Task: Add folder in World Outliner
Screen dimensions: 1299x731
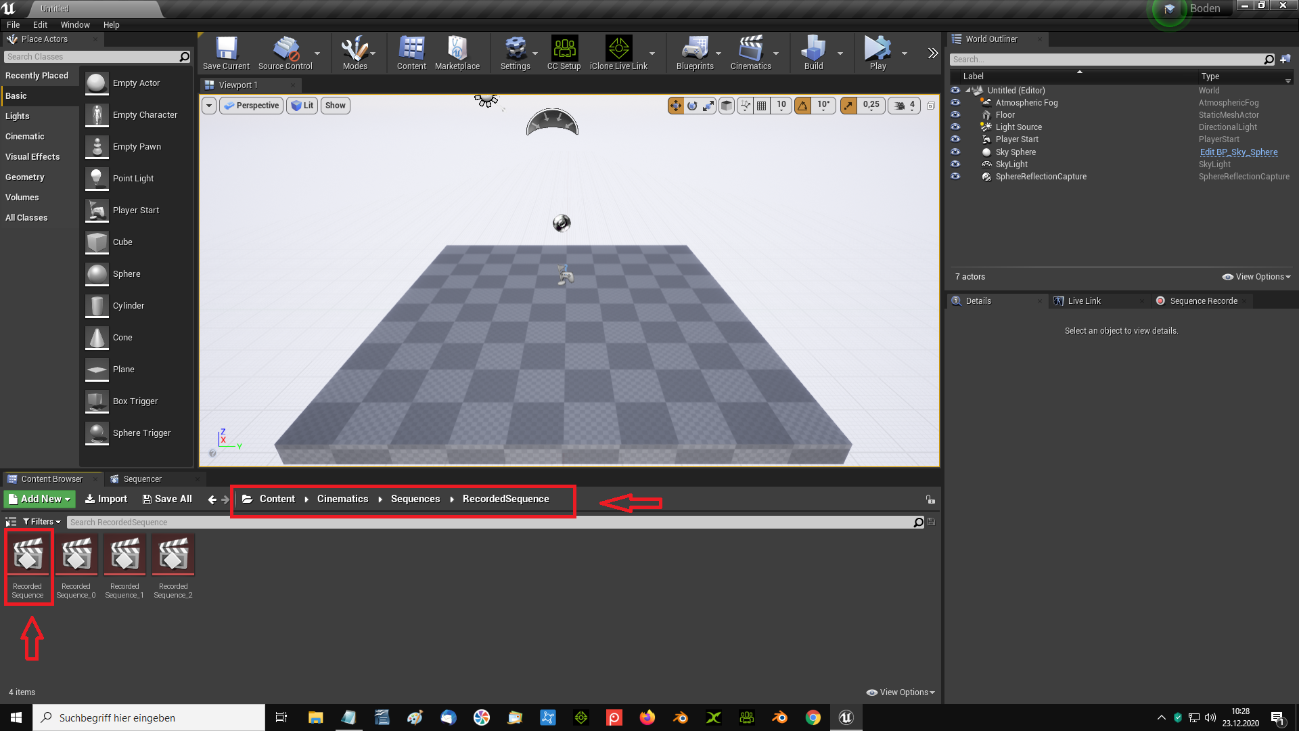Action: click(1285, 60)
